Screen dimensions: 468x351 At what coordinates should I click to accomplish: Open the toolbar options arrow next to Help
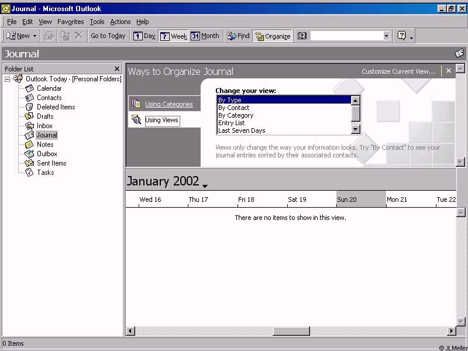coord(411,37)
